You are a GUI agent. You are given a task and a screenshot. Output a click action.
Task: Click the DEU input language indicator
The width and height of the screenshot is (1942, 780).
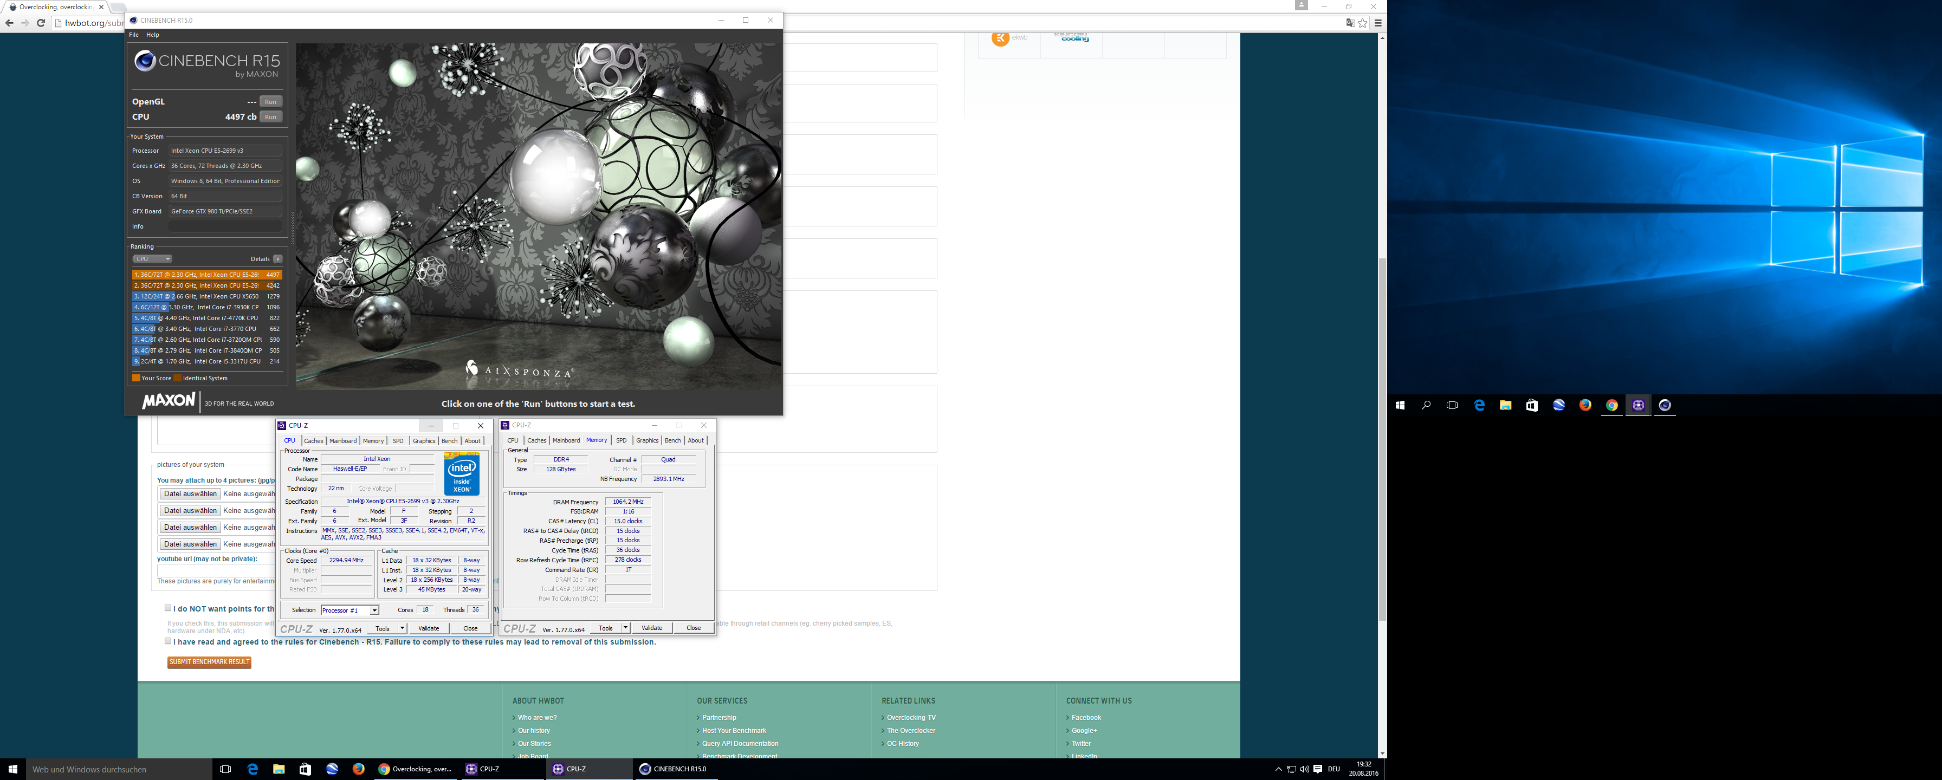[x=1333, y=770]
